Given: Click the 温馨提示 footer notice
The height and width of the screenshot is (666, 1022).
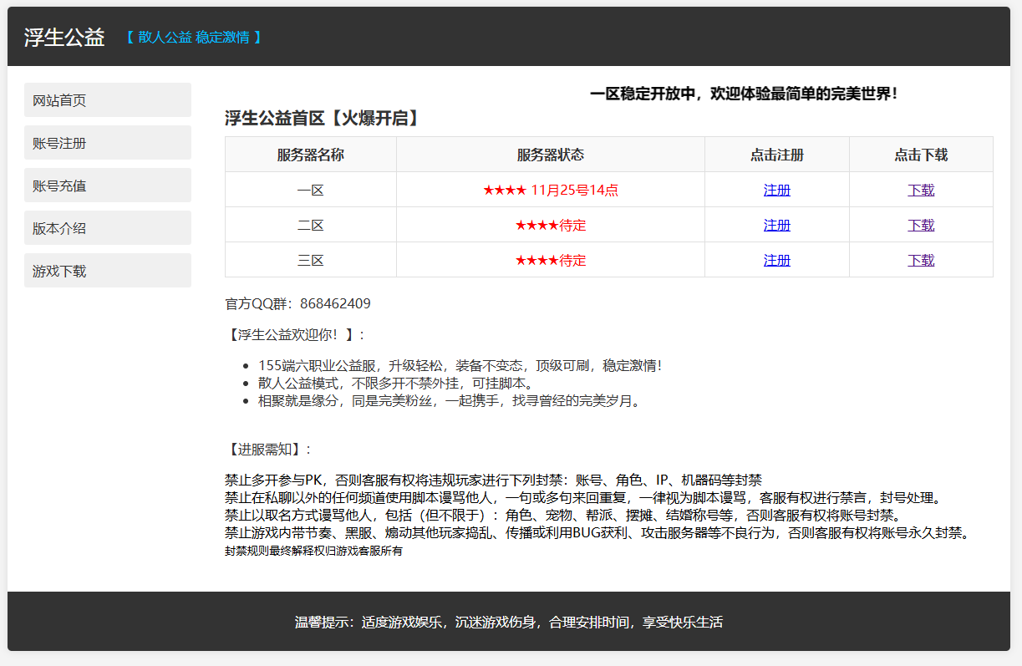Looking at the screenshot, I should click(x=508, y=622).
